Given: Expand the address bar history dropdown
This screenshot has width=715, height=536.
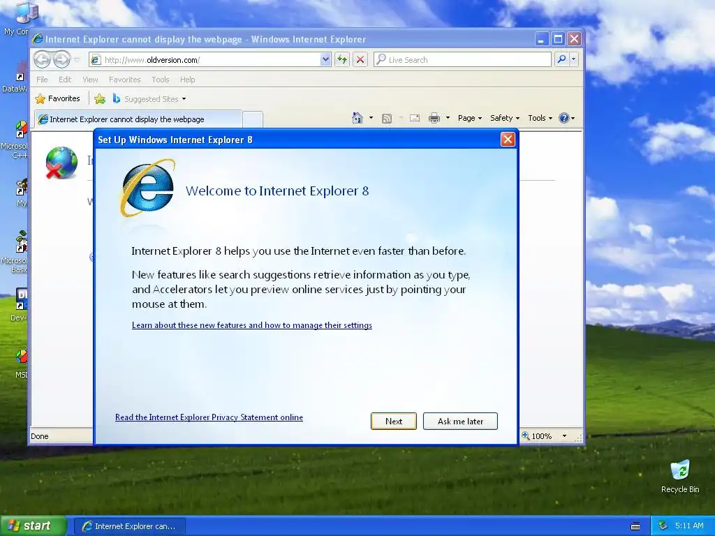Looking at the screenshot, I should point(325,59).
